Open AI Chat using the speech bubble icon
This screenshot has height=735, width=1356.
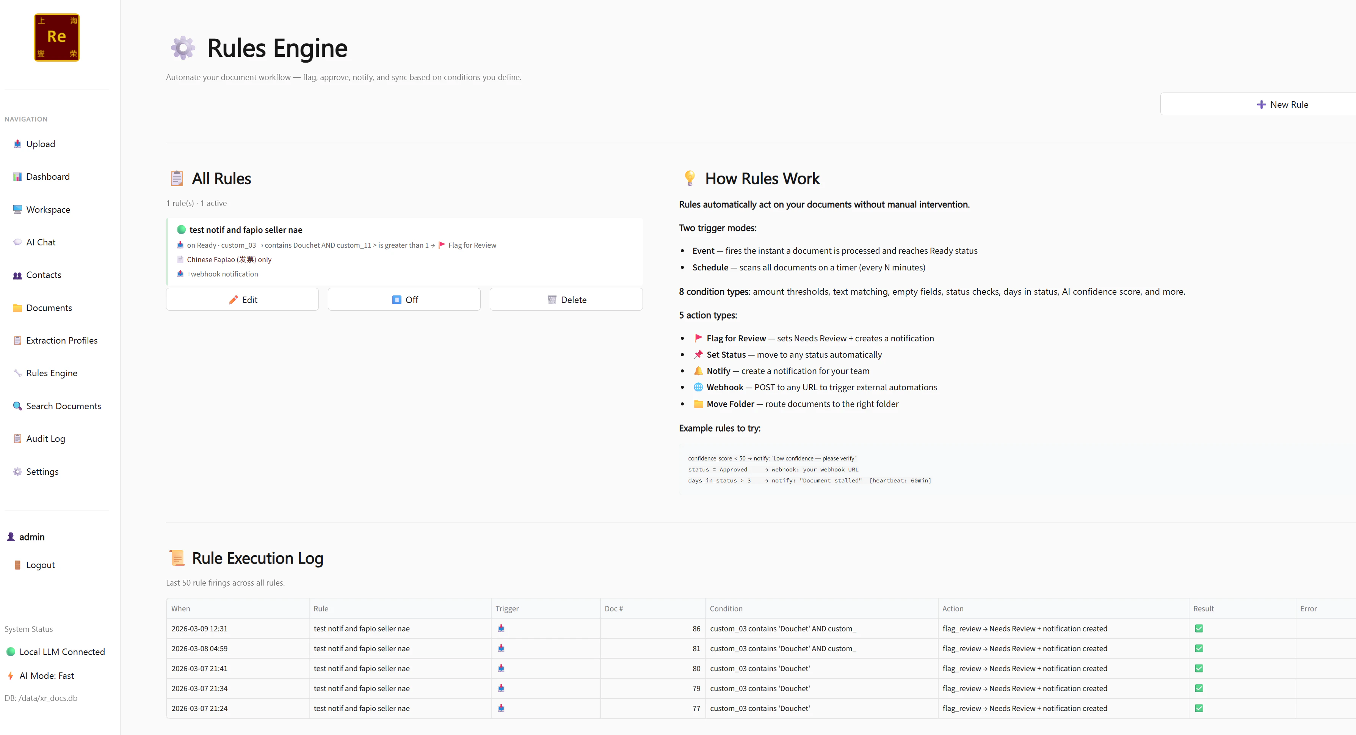pyautogui.click(x=17, y=242)
